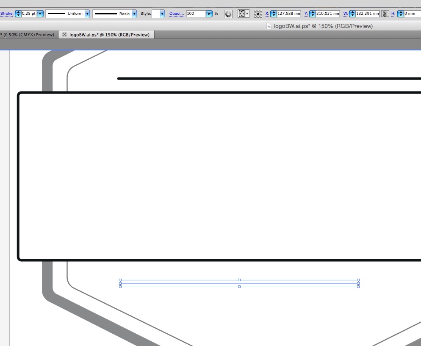Click the Uniform stroke profile preview line
This screenshot has height=346, width=421.
[x=56, y=14]
